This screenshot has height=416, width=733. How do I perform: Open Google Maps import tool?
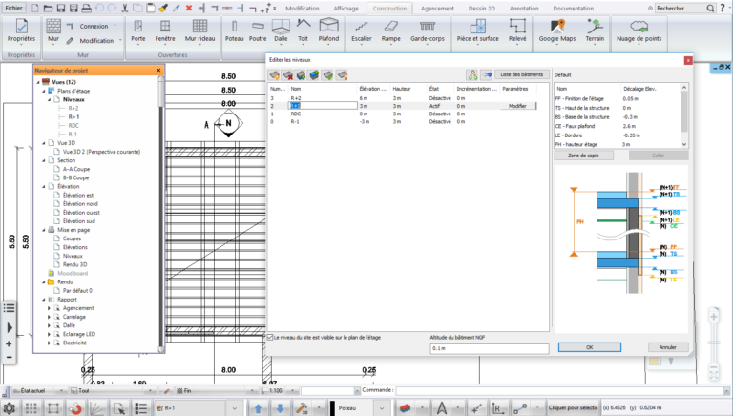point(557,31)
